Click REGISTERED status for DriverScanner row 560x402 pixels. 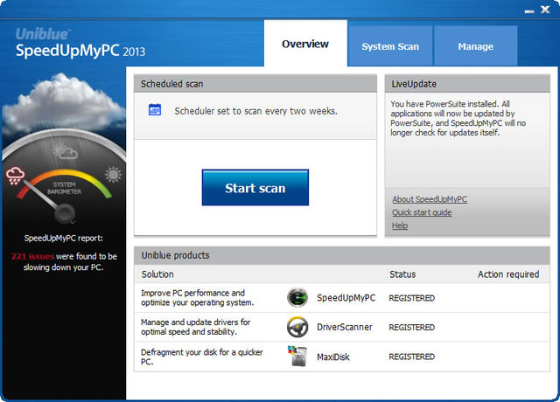[x=412, y=327]
